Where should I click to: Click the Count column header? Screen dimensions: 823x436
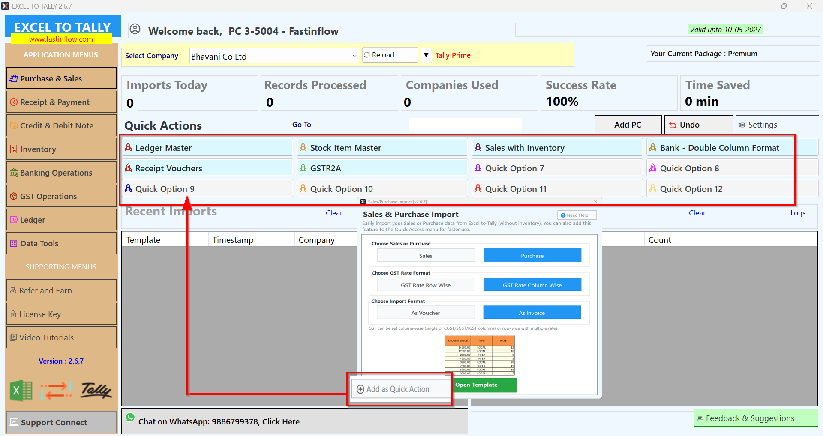tap(730, 239)
